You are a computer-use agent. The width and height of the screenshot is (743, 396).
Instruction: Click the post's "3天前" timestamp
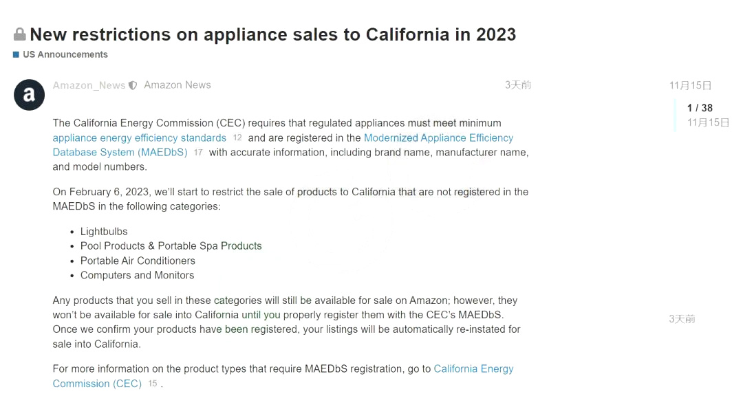tap(517, 85)
